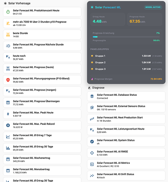Screen dimensions: 168x182
Task: Select the Gruppe 2 panel group row
Action: [126, 63]
